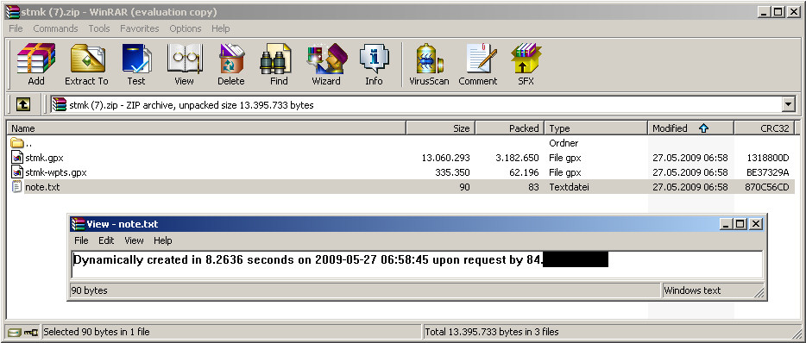
Task: Go up one folder level button
Action: point(23,105)
